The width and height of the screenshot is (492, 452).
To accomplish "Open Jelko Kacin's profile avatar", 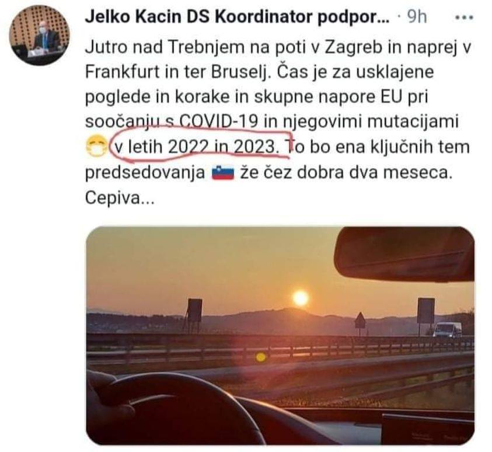I will coord(39,35).
